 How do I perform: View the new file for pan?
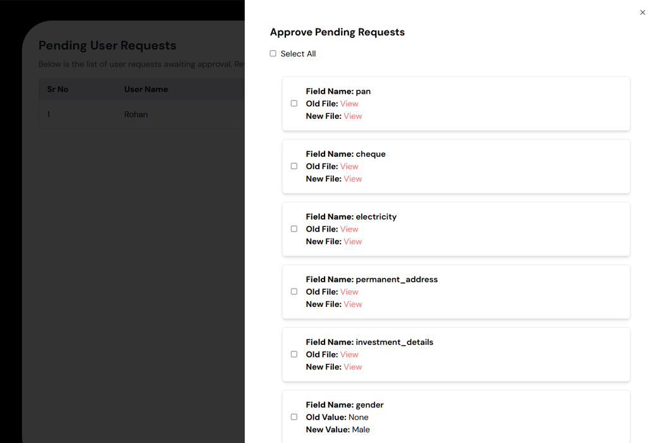[x=352, y=116]
